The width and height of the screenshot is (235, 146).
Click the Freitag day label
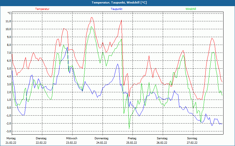tap(132, 138)
